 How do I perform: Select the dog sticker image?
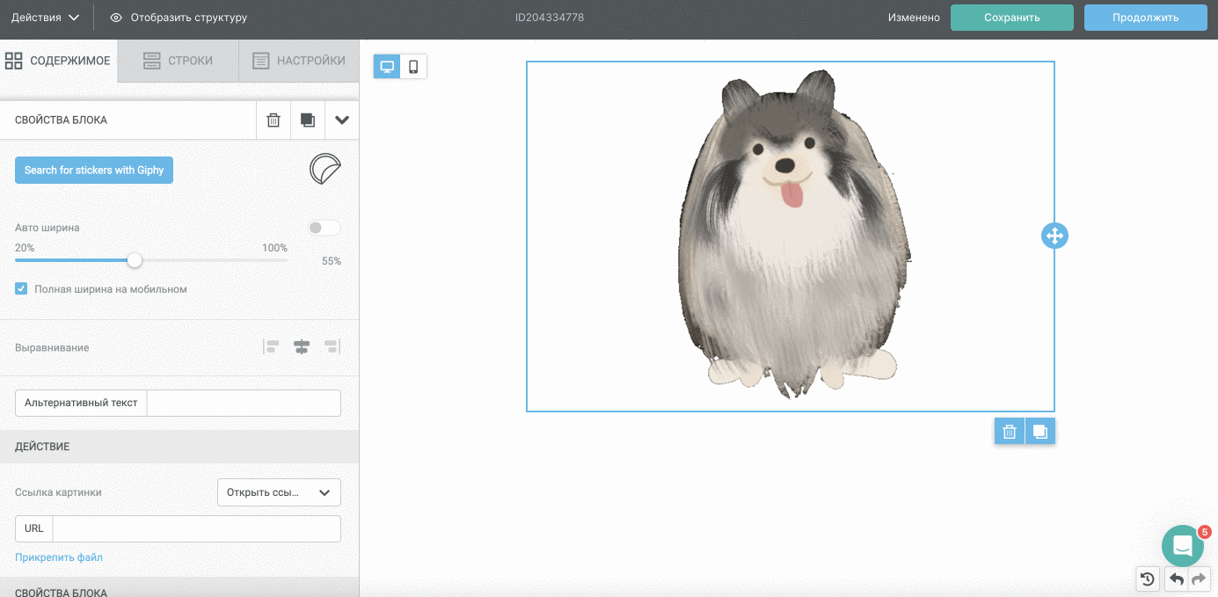coord(791,235)
